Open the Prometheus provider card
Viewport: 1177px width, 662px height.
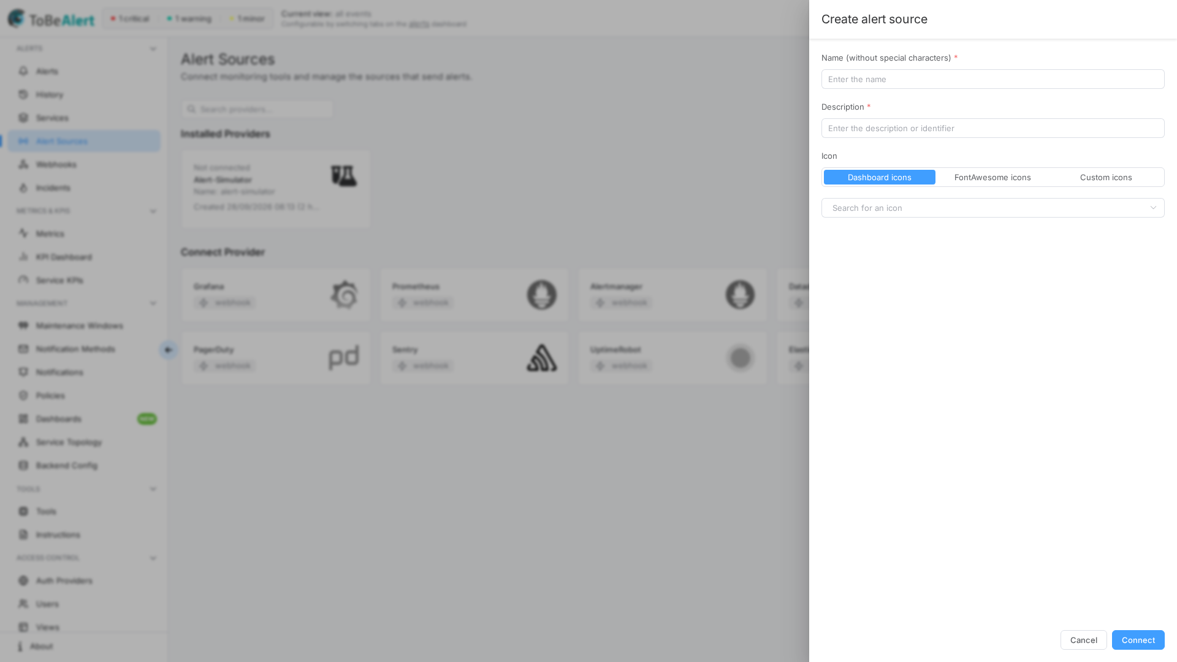click(x=474, y=295)
